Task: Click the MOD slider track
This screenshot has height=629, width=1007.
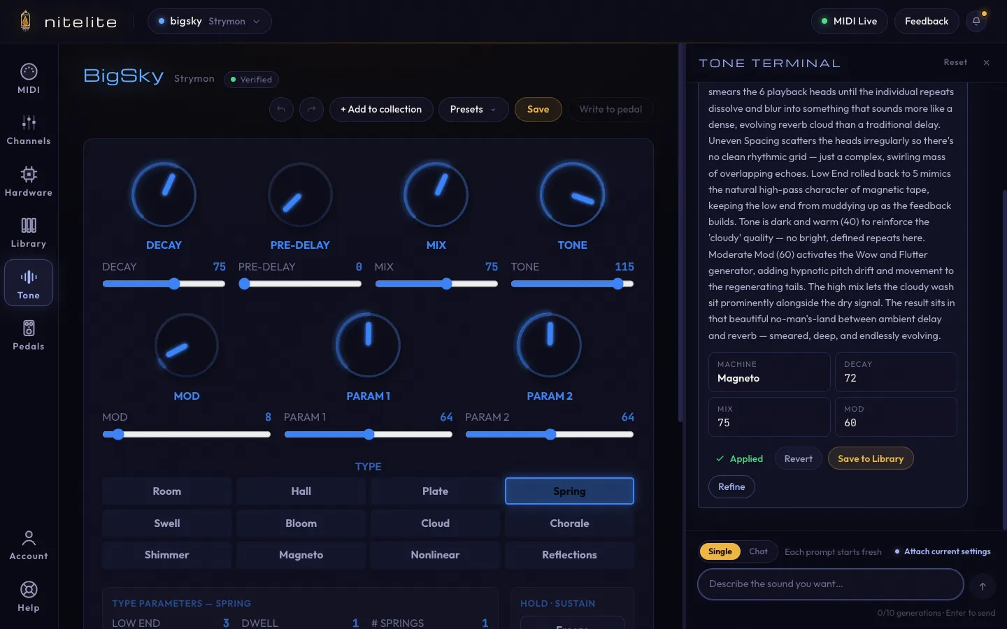Action: (186, 435)
